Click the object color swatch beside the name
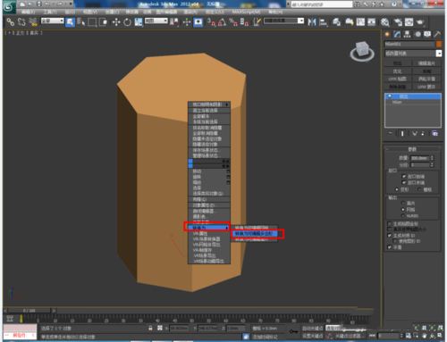This screenshot has width=447, height=342. 439,44
